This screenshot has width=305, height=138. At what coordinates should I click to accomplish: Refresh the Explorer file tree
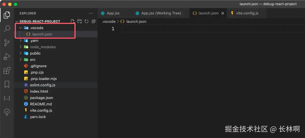click(x=86, y=21)
